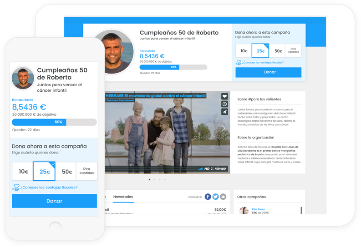Viewport: 361px width, 247px height.
Task: Select 25€ amount on phone screen
Action: [45, 172]
